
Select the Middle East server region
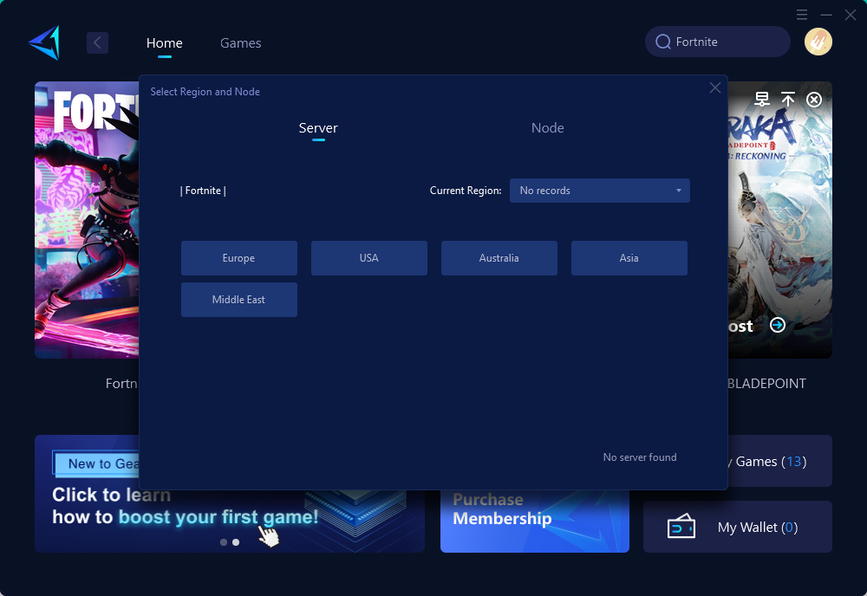pos(239,300)
